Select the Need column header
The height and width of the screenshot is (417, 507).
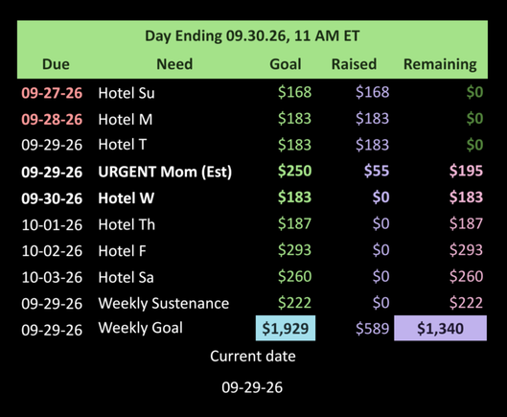[174, 64]
